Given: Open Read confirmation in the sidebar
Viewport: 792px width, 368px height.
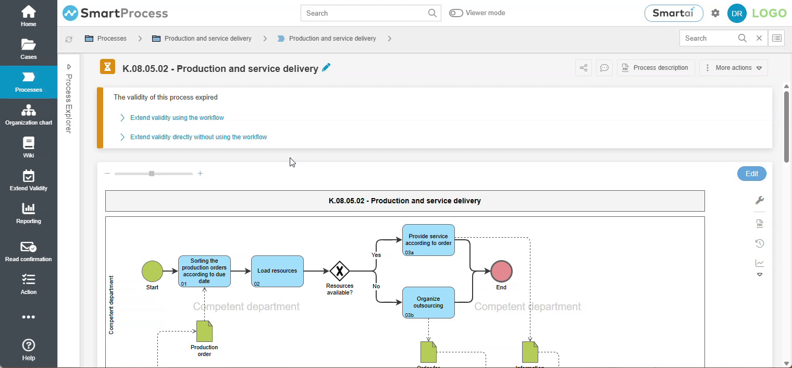Looking at the screenshot, I should pos(28,251).
